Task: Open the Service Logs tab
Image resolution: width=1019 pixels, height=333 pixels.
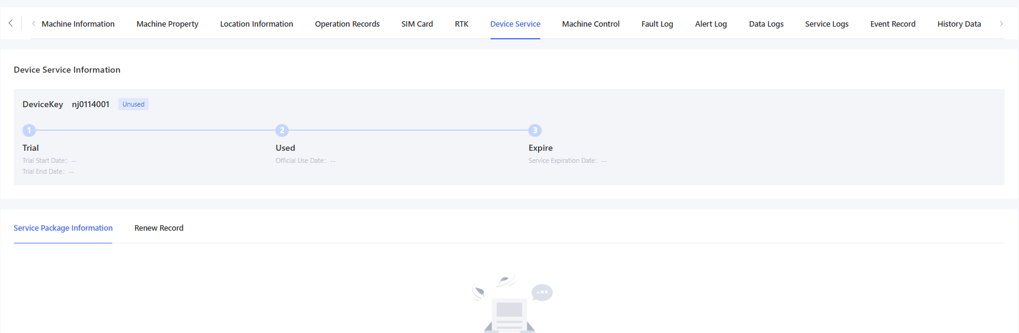Action: pos(826,24)
